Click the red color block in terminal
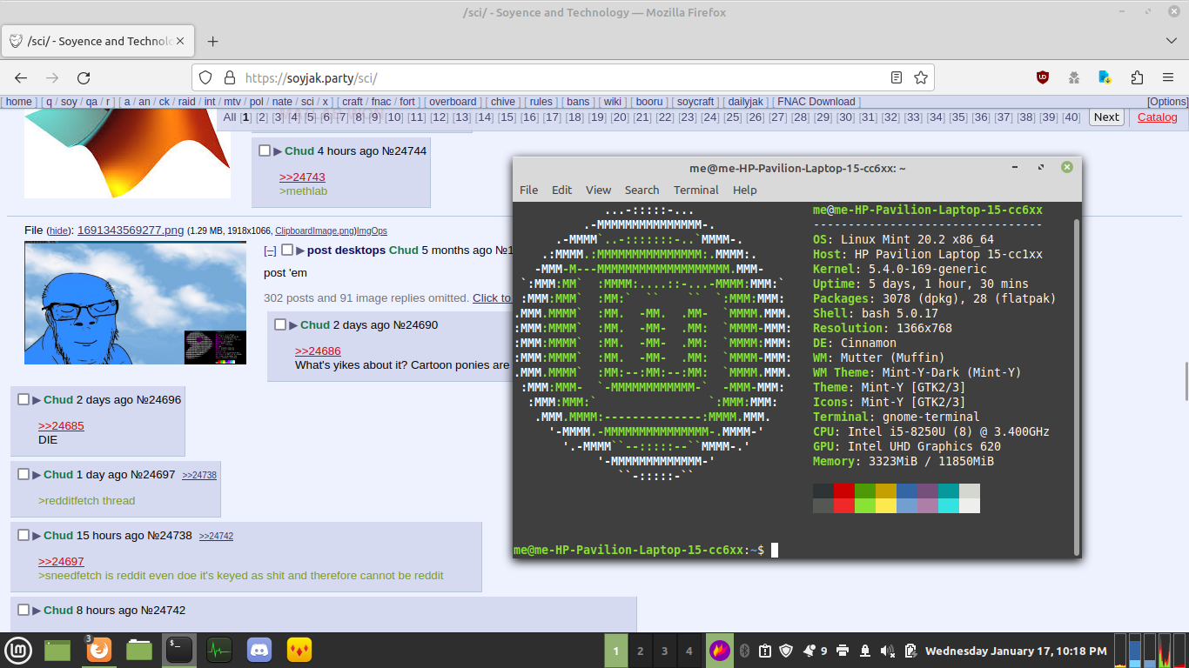The height and width of the screenshot is (668, 1189). 843,491
